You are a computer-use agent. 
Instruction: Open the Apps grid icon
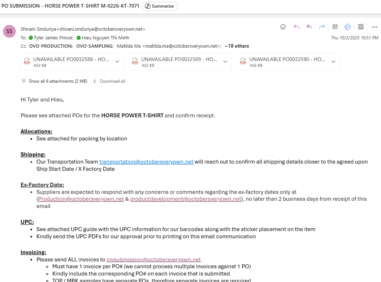(x=361, y=27)
